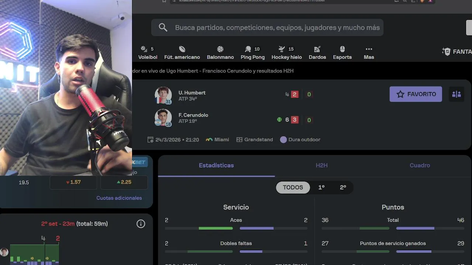This screenshot has height=265, width=472.
Task: Open F. Cerundolo player avatar
Action: (163, 118)
